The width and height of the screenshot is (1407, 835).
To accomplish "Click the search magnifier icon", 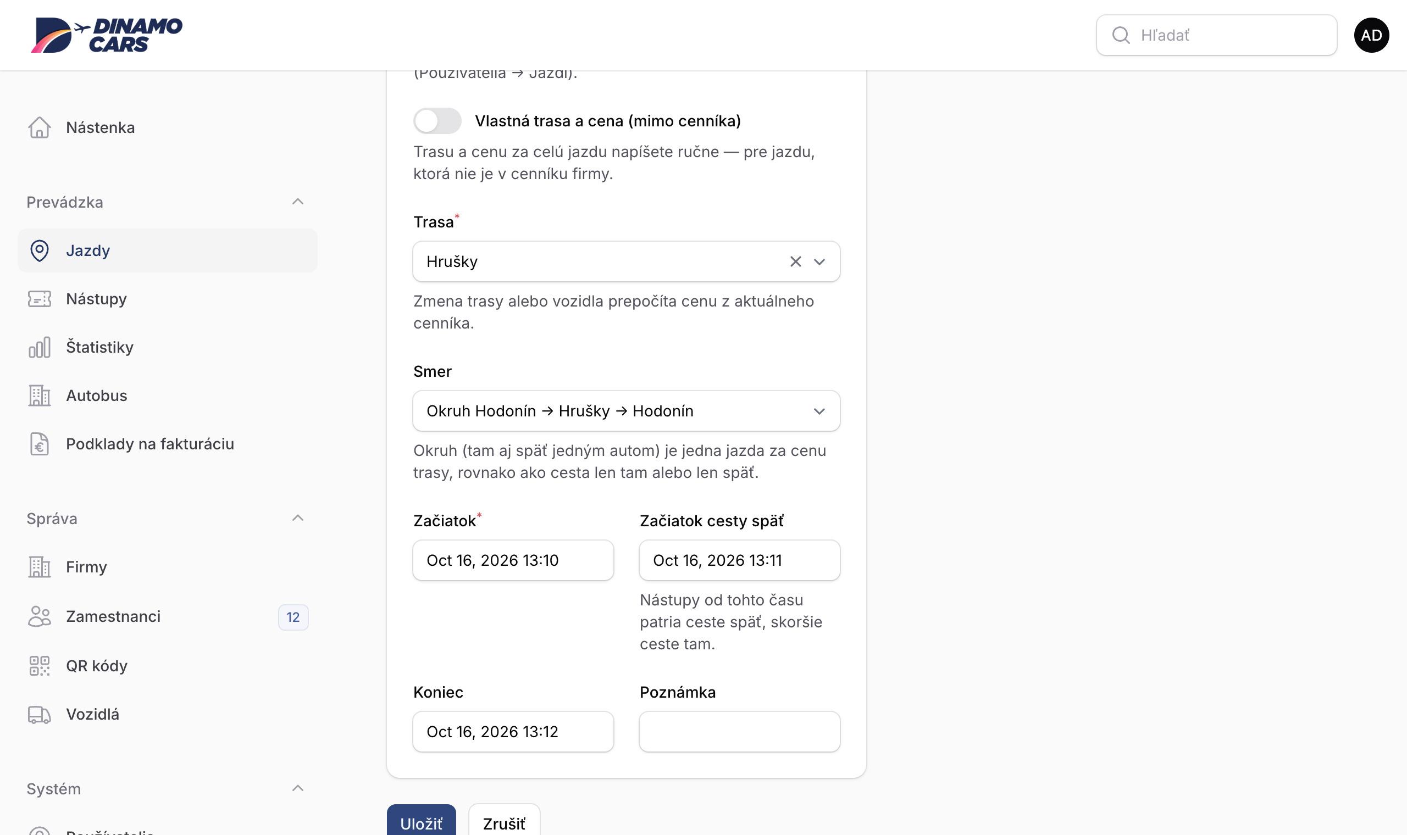I will pos(1121,35).
